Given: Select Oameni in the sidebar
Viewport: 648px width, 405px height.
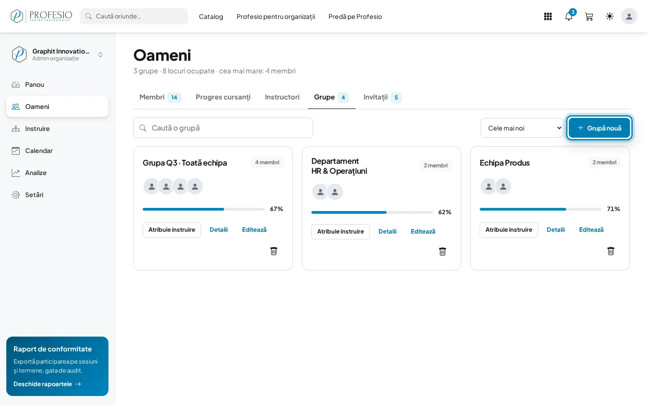Looking at the screenshot, I should 57,107.
